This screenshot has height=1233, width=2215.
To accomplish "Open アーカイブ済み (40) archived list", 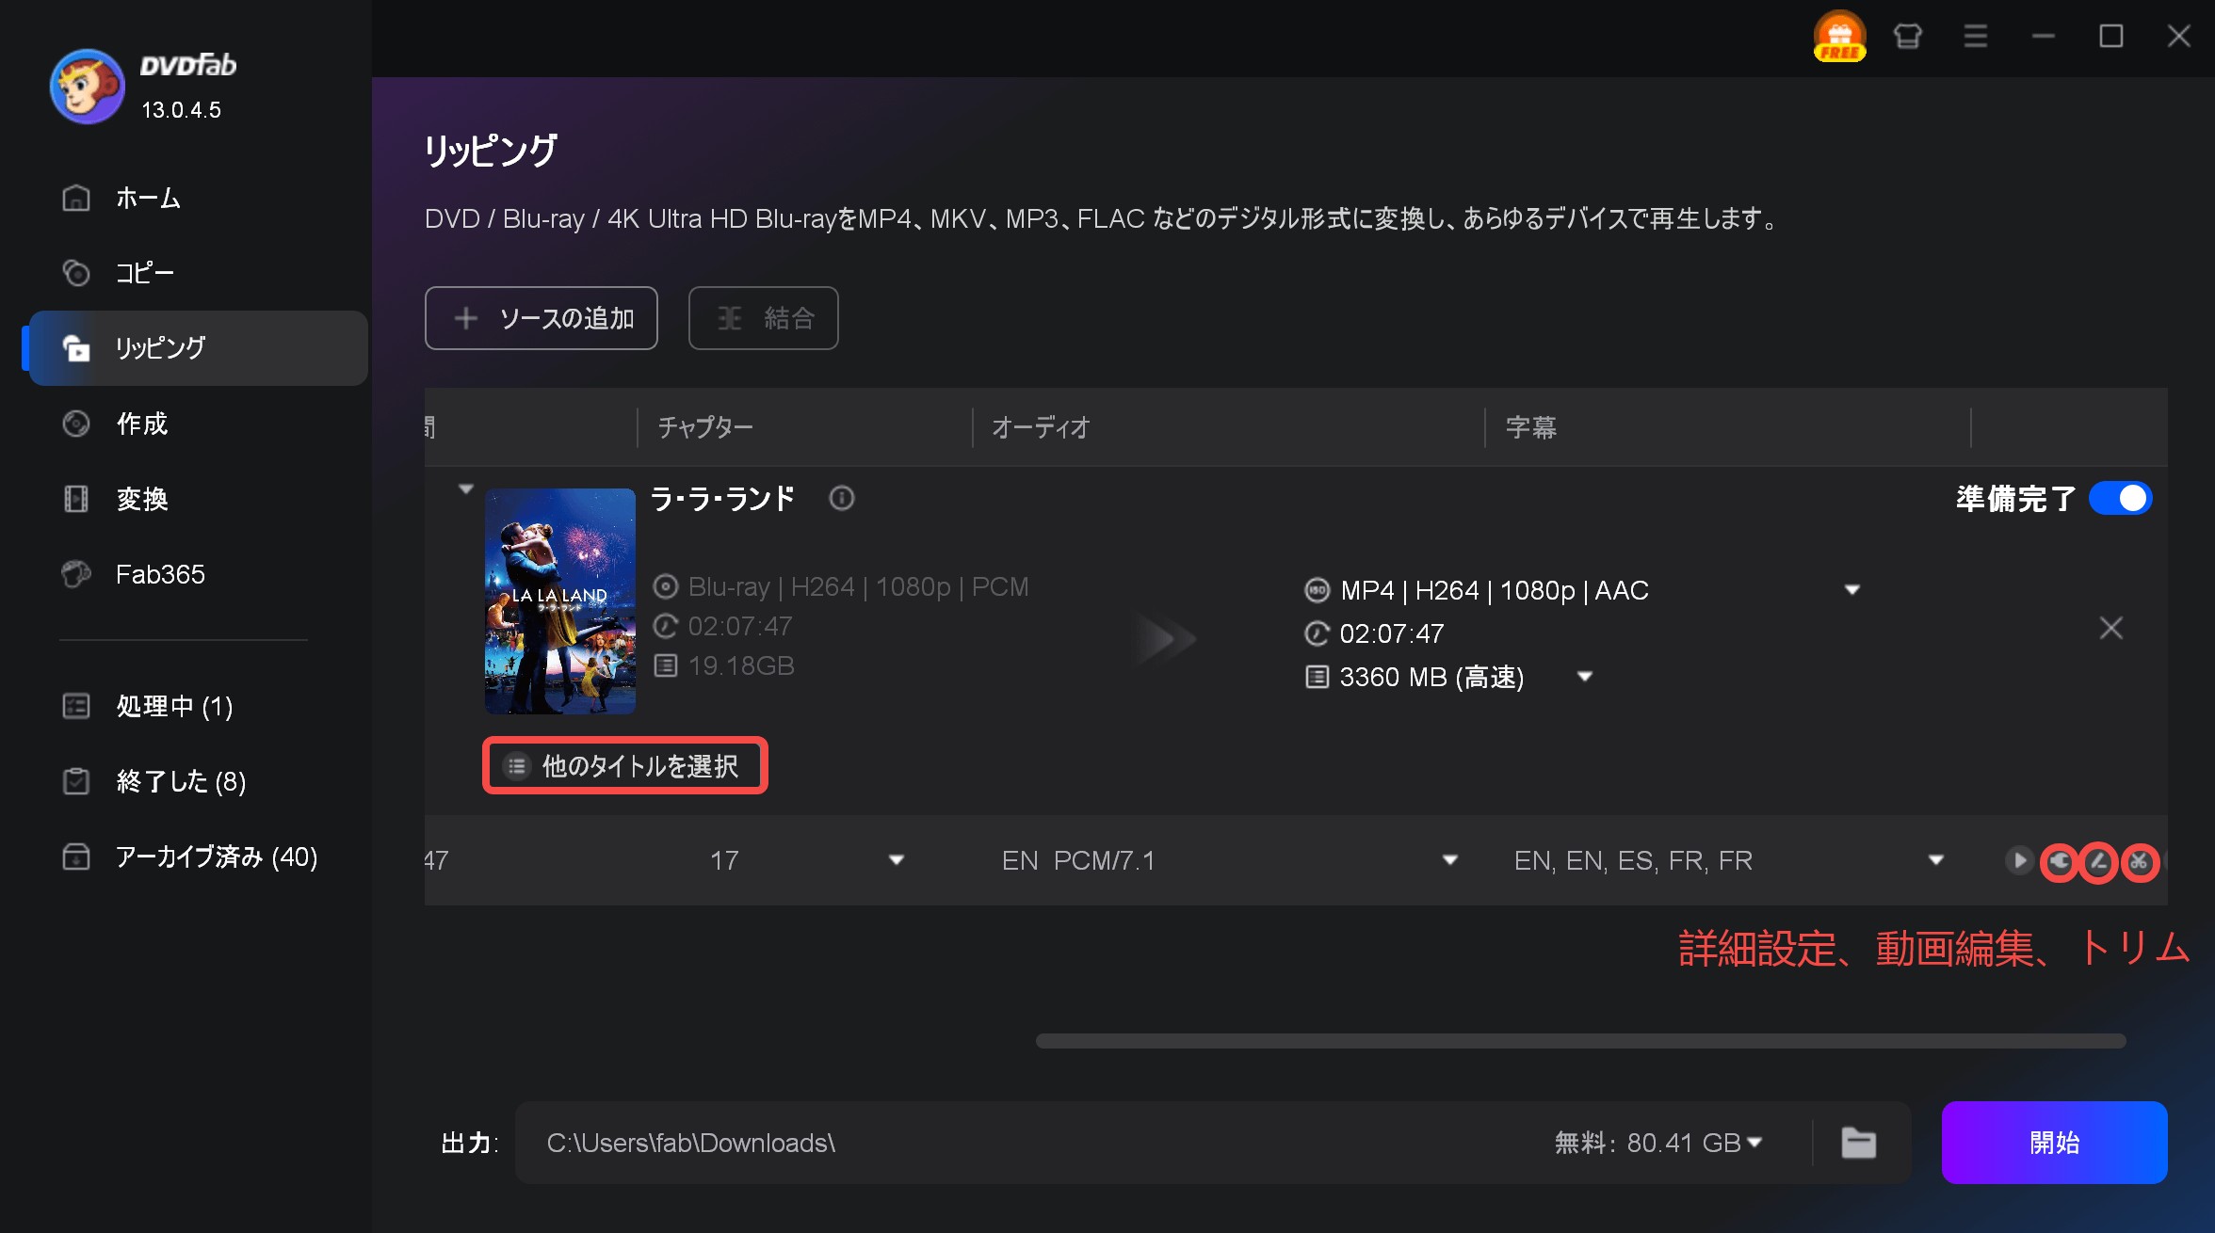I will [x=198, y=857].
